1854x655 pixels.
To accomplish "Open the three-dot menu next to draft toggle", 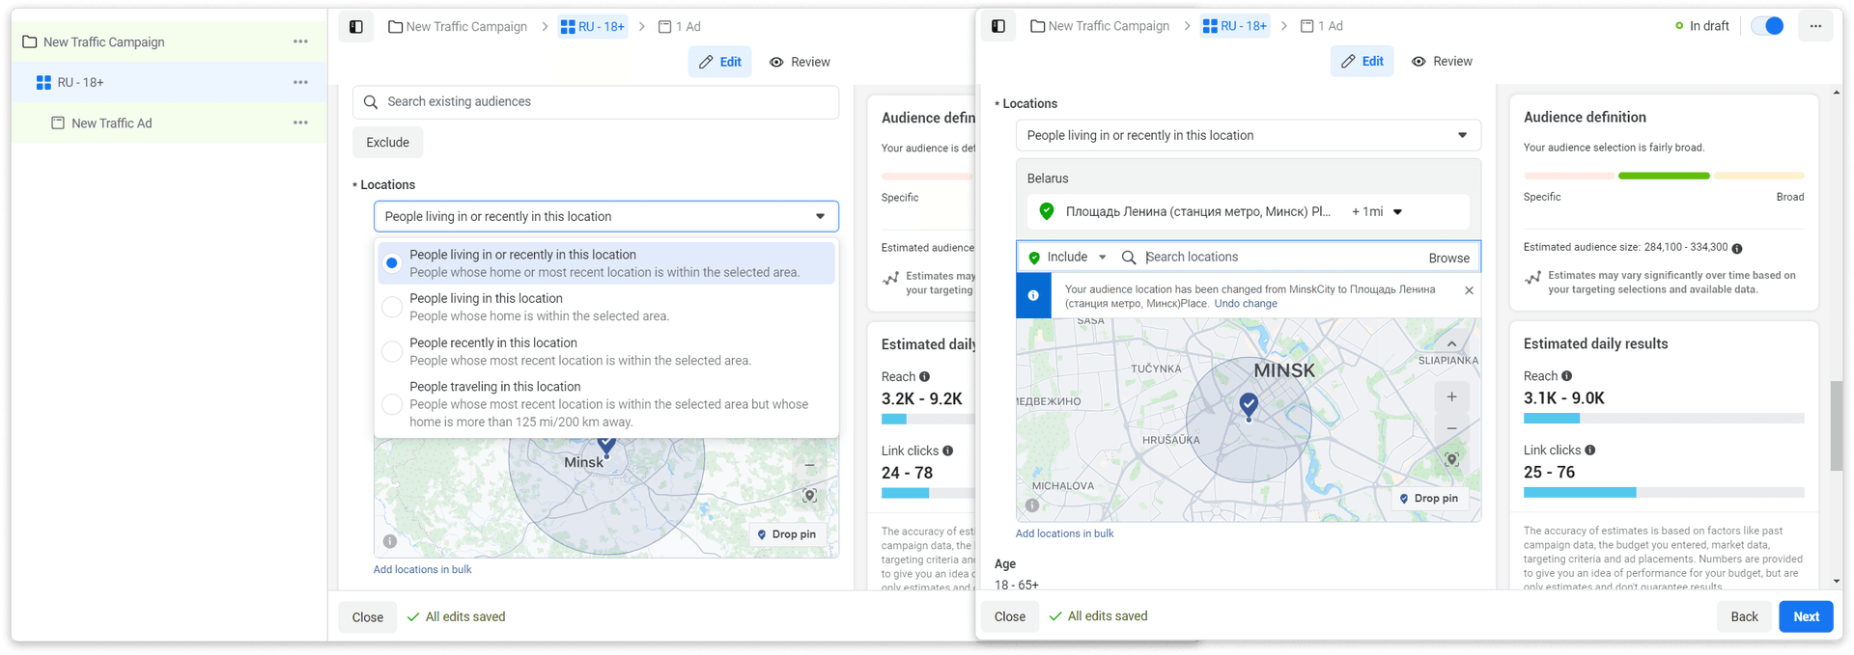I will (x=1815, y=26).
